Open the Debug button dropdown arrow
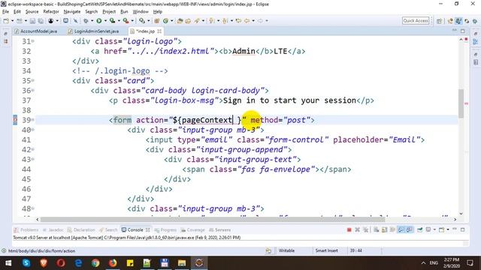The image size is (481, 270). 92,20
